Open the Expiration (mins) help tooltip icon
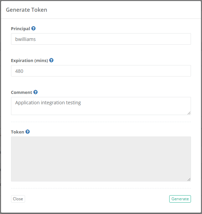The height and width of the screenshot is (214, 202). point(51,60)
